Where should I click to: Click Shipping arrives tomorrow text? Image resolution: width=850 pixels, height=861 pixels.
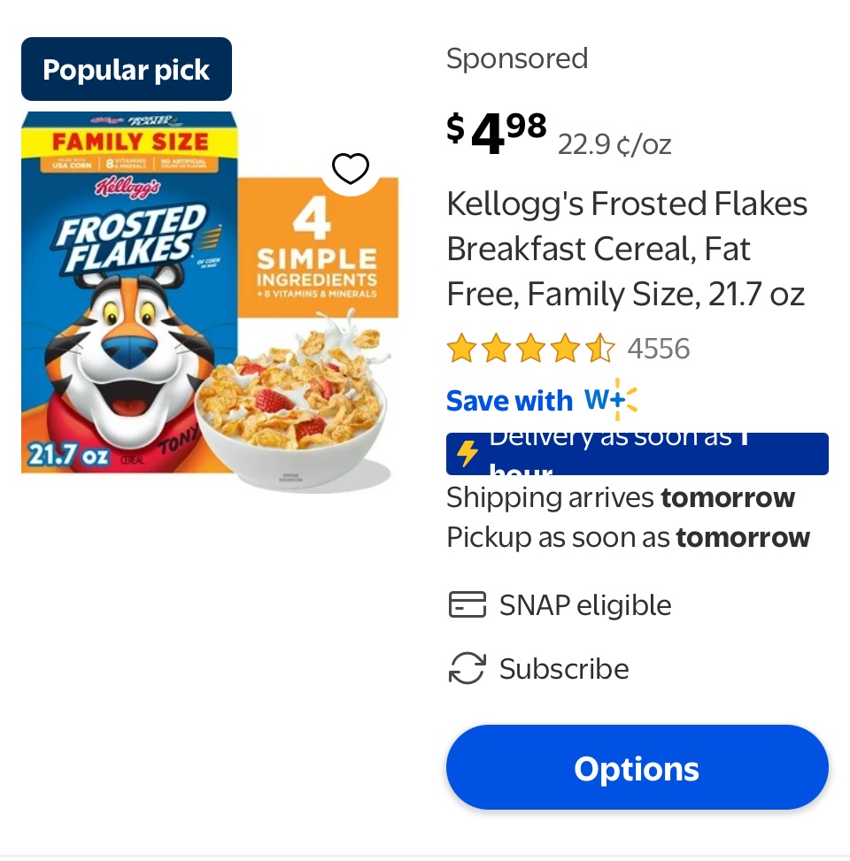pos(621,497)
